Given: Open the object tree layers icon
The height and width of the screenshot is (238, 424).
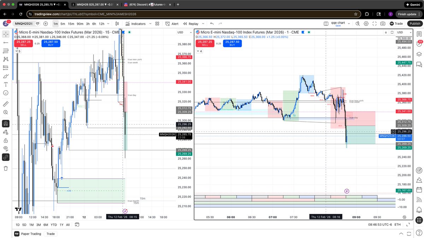Looking at the screenshot, I should click(x=419, y=54).
